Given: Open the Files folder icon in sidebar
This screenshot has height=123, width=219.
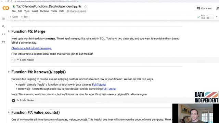Looking at the screenshot, I should click(3, 42).
